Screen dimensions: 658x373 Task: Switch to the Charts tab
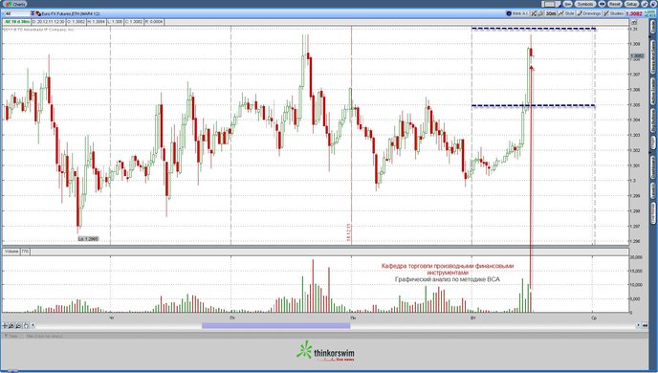pos(15,4)
